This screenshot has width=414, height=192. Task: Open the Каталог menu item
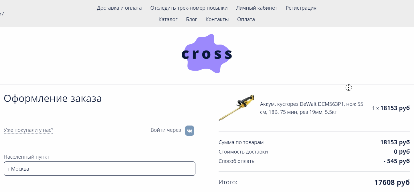coord(168,19)
